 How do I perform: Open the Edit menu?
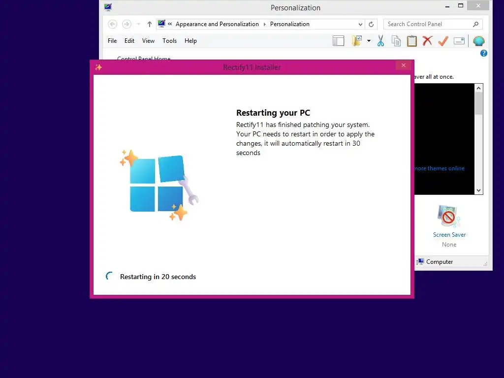tap(129, 41)
